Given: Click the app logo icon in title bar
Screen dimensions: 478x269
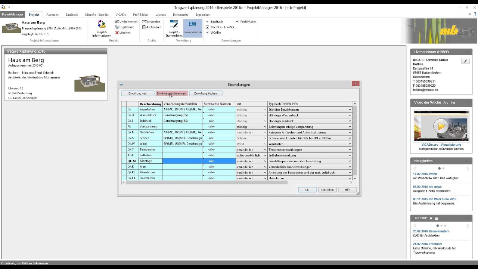Looking at the screenshot, I should [3, 7].
